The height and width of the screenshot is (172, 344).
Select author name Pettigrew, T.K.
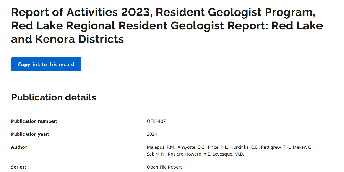[276, 147]
